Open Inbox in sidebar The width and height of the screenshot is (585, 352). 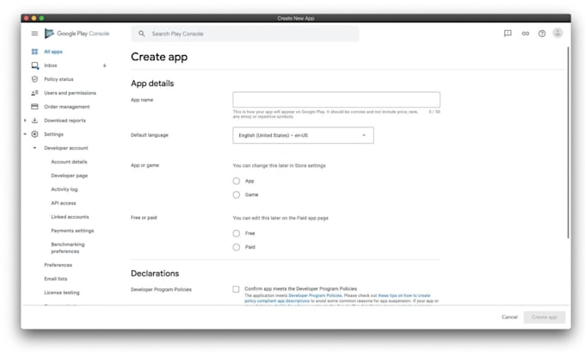tap(51, 65)
